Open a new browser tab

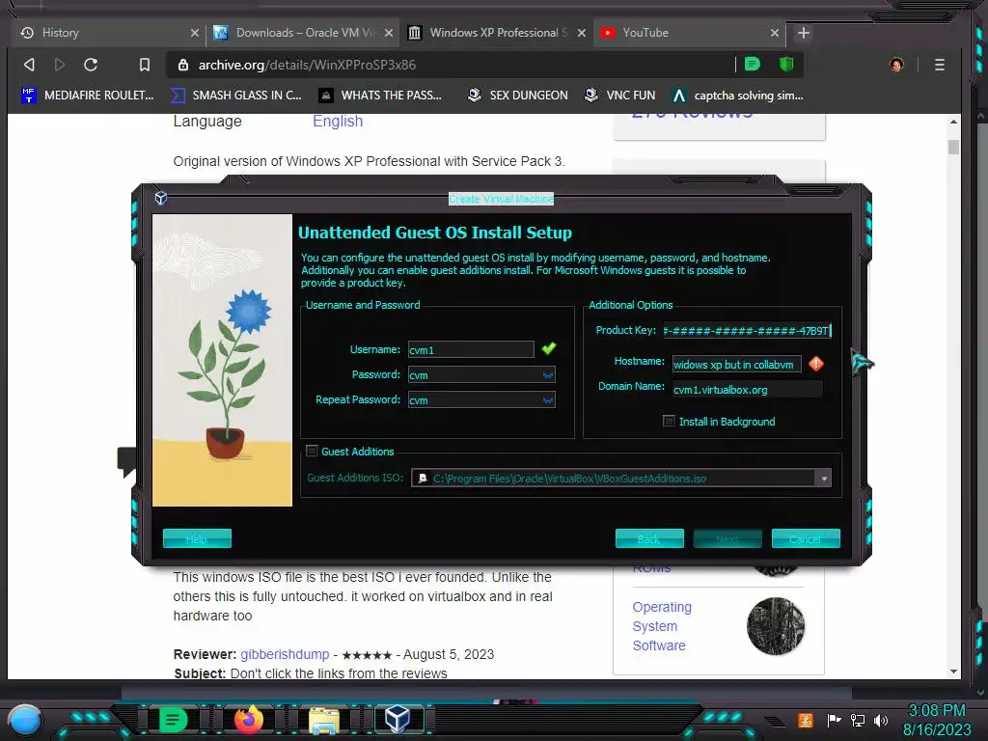point(804,33)
